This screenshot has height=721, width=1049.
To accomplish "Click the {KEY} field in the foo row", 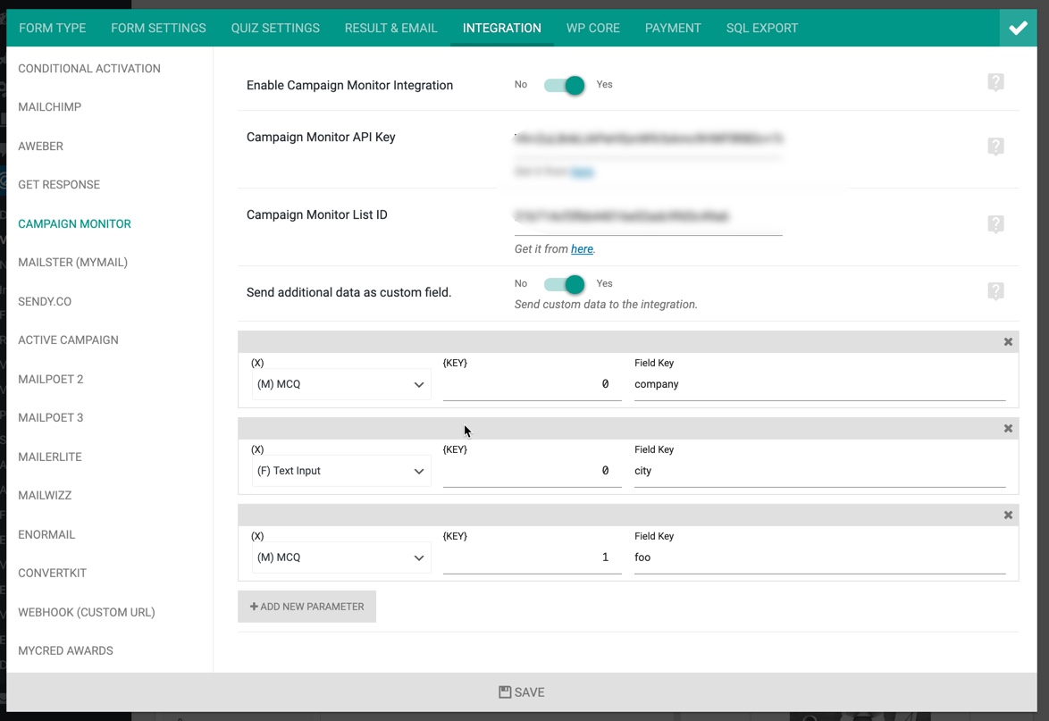I will [532, 558].
